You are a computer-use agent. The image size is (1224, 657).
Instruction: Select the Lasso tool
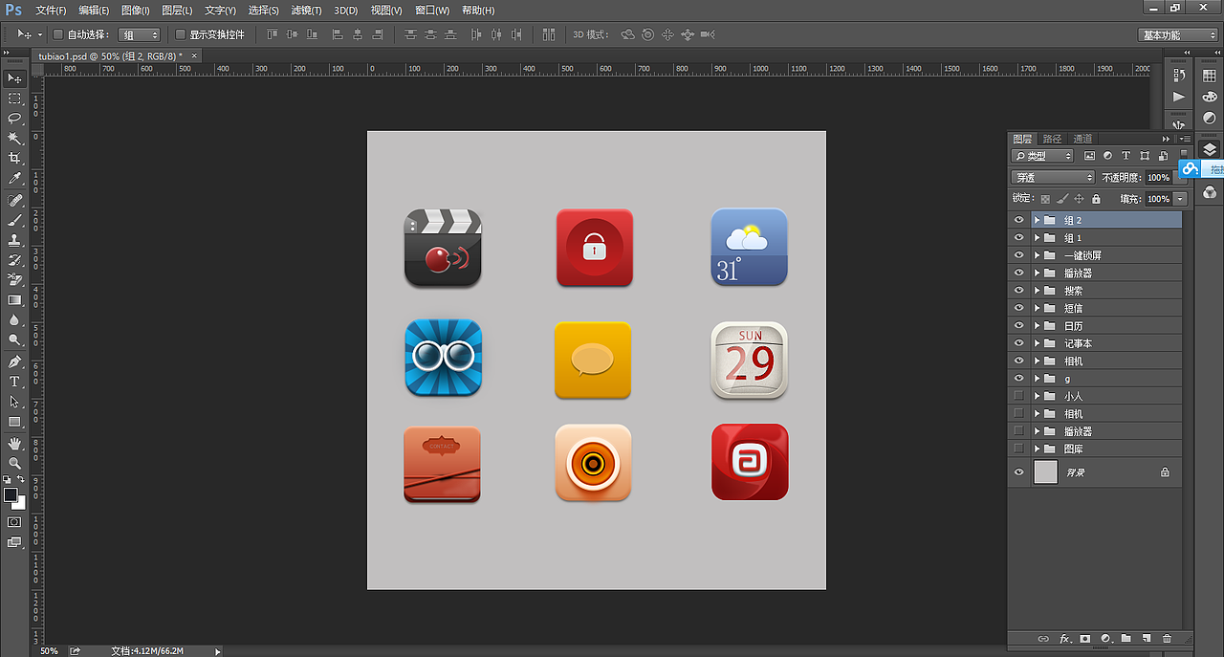click(x=14, y=119)
